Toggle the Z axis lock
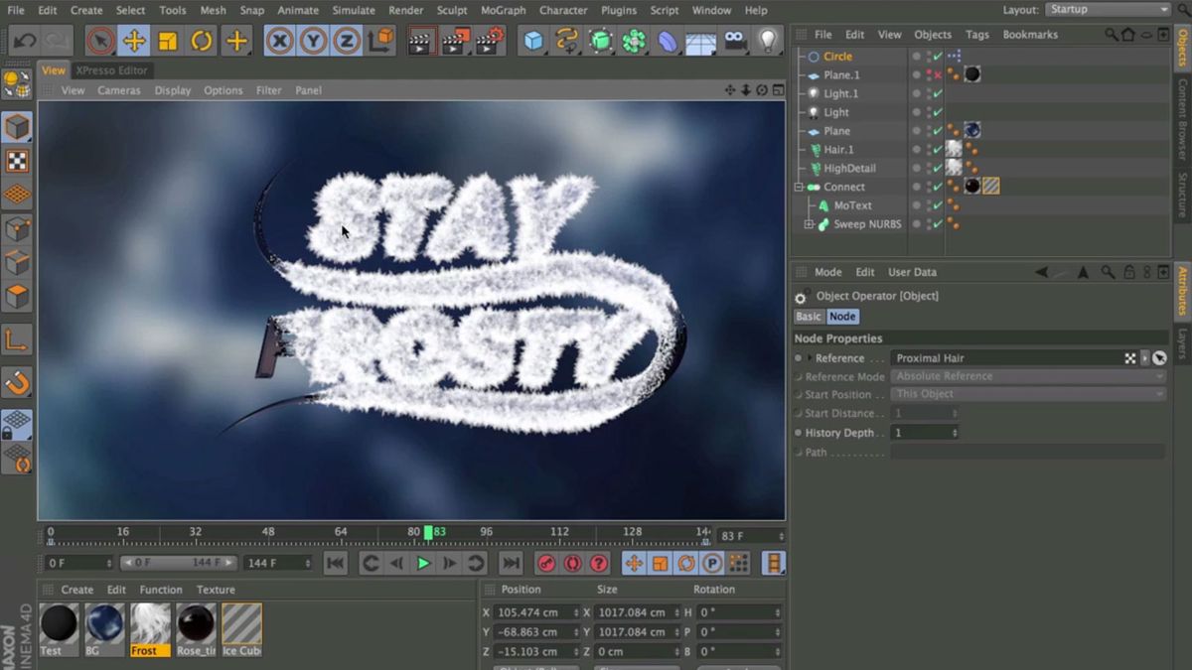 tap(347, 41)
